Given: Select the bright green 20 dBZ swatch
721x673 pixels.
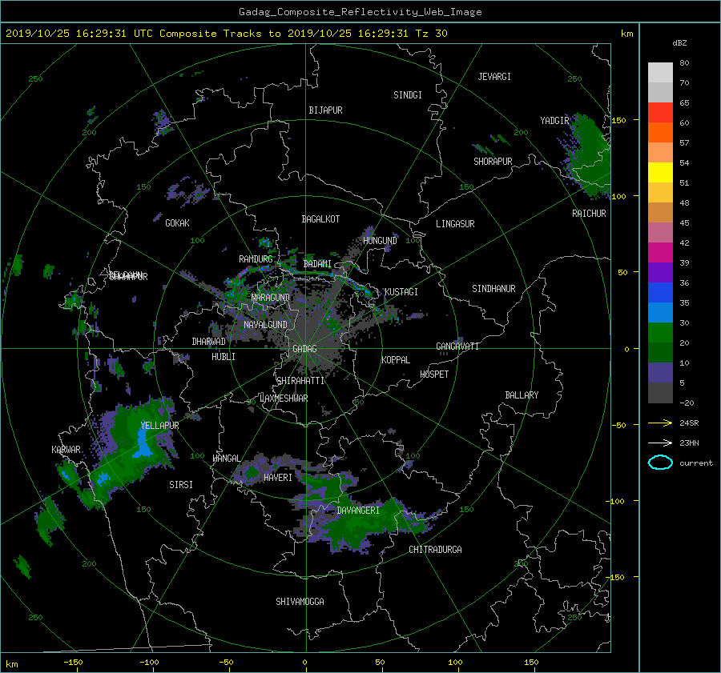Looking at the screenshot, I should (660, 333).
